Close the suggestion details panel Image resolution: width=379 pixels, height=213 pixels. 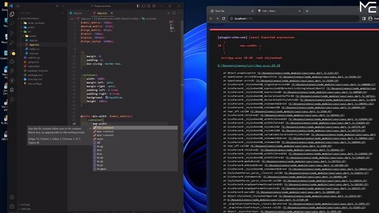[x=90, y=128]
